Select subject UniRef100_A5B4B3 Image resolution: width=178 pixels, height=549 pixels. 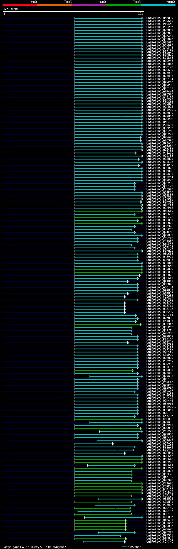tap(160, 149)
